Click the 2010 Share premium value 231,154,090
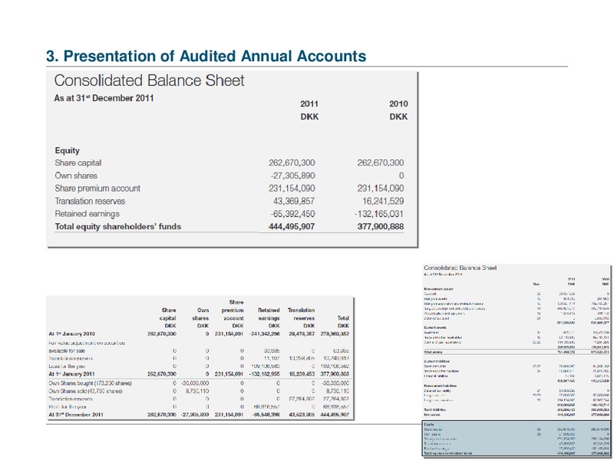 (380, 189)
